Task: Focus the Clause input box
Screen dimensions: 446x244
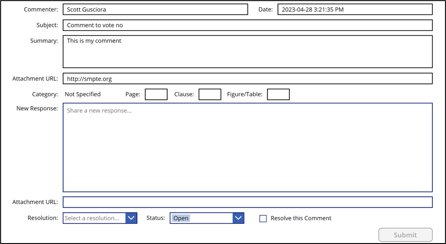Action: (210, 94)
